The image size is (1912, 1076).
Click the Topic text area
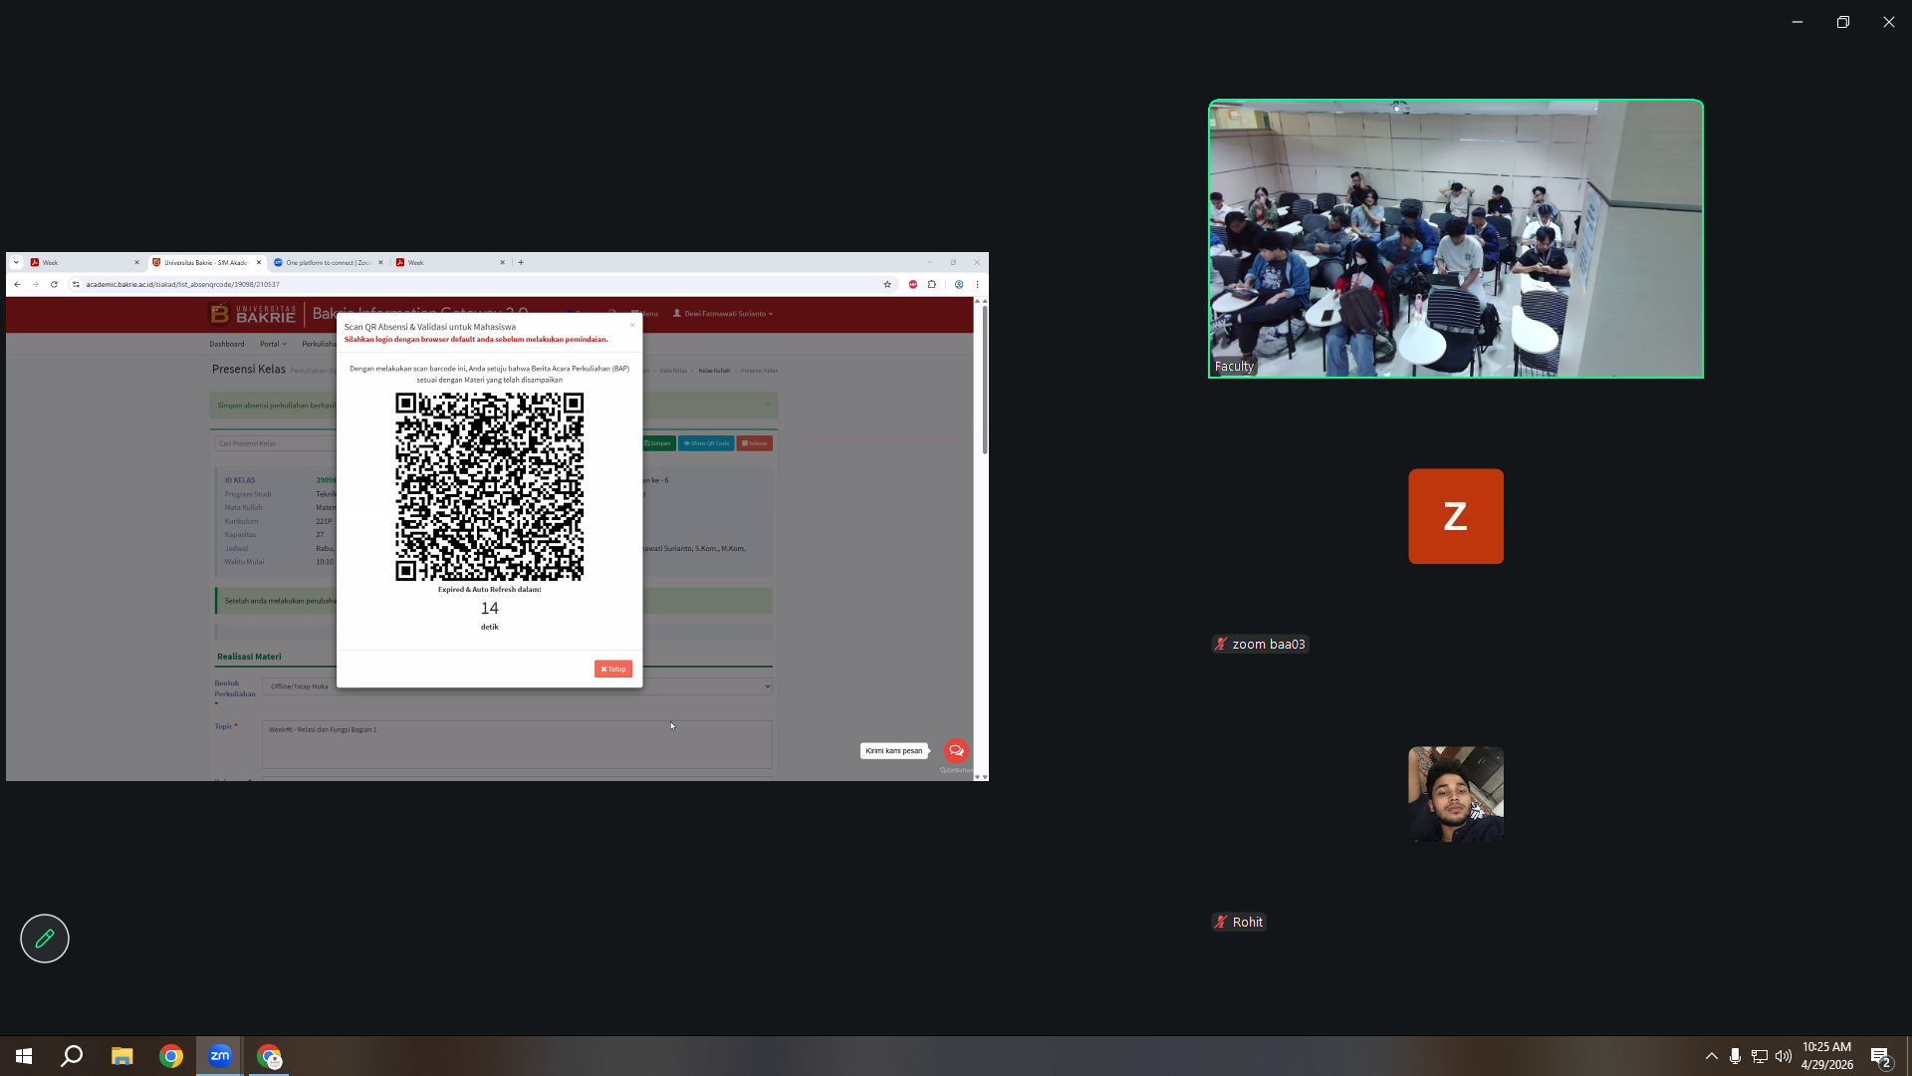click(517, 744)
